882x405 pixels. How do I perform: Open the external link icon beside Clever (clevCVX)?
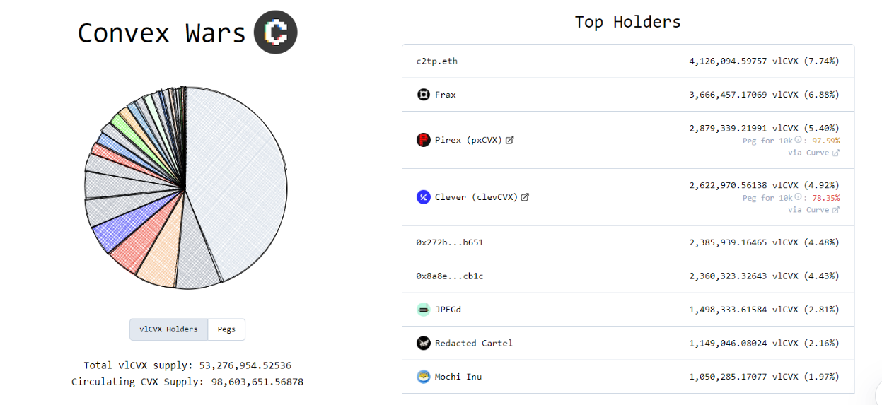pyautogui.click(x=525, y=197)
